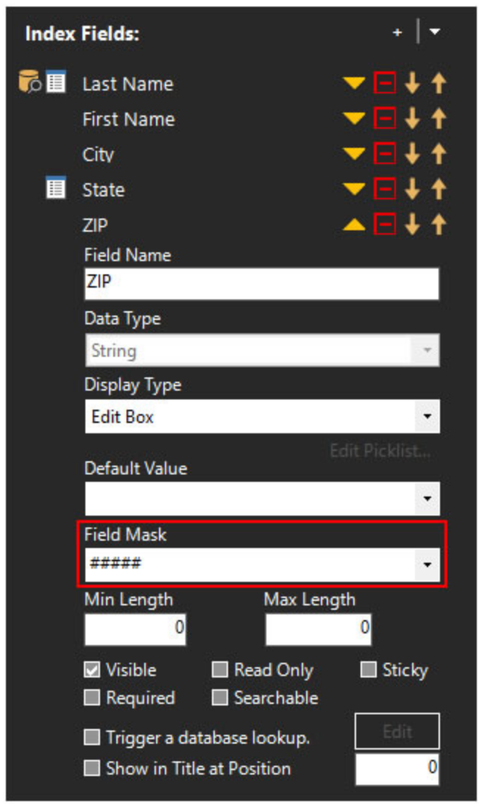This screenshot has height=804, width=479.
Task: Enable the Searchable checkbox
Action: pyautogui.click(x=220, y=697)
